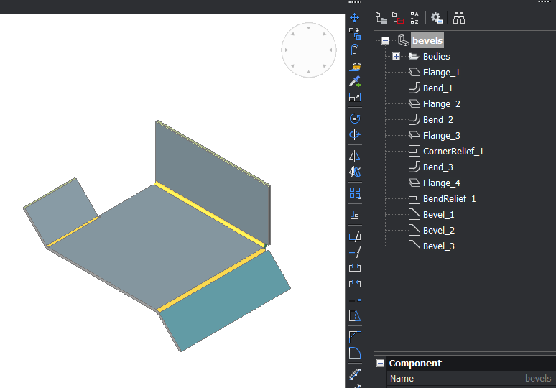The width and height of the screenshot is (556, 388).
Task: Click the Chamfer tool icon
Action: (x=354, y=336)
